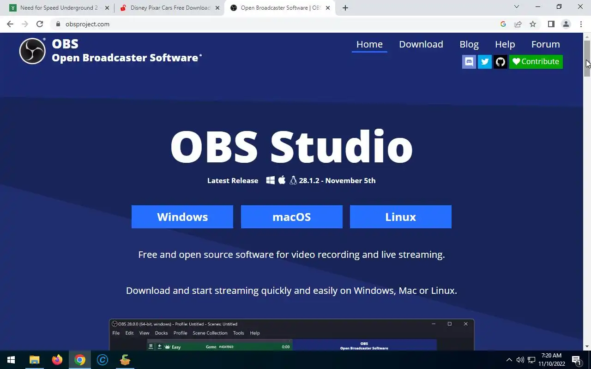Click the volume speaker tray icon

coord(520,360)
